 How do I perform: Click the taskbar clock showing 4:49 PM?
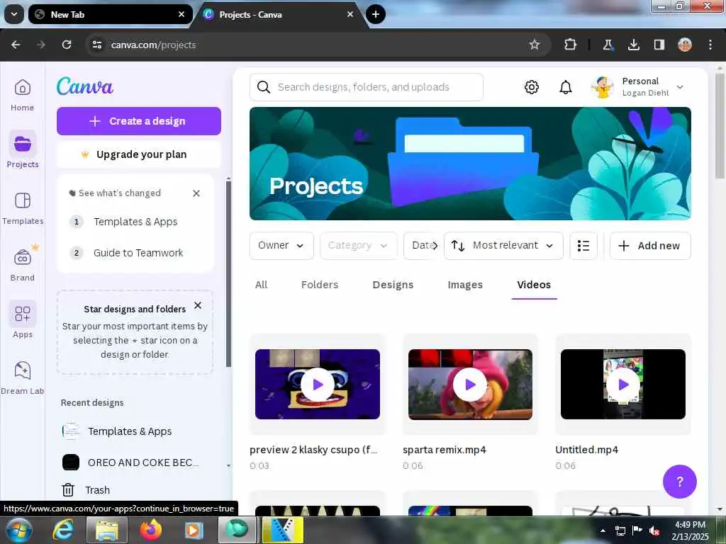pos(690,530)
